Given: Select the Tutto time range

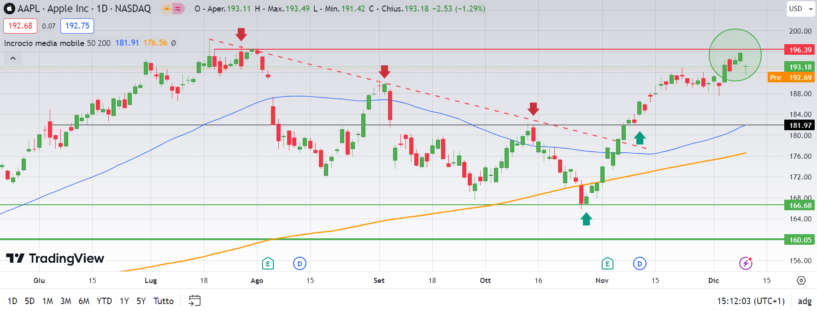Looking at the screenshot, I should (x=164, y=301).
